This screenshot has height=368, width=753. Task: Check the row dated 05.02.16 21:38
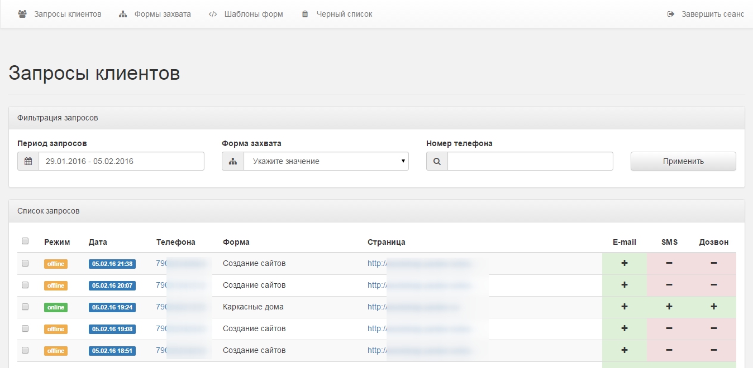tap(25, 263)
